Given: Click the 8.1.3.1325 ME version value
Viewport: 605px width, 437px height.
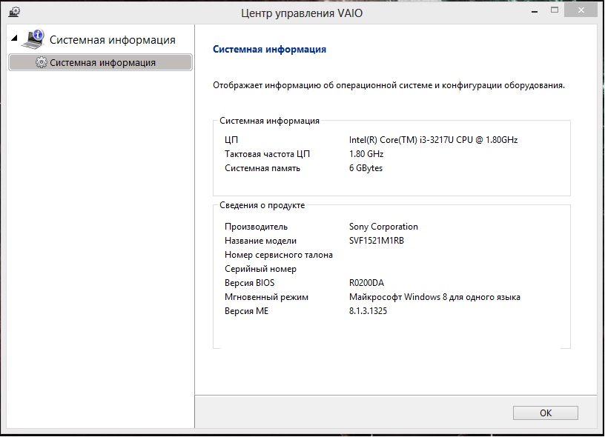Looking at the screenshot, I should coord(368,311).
